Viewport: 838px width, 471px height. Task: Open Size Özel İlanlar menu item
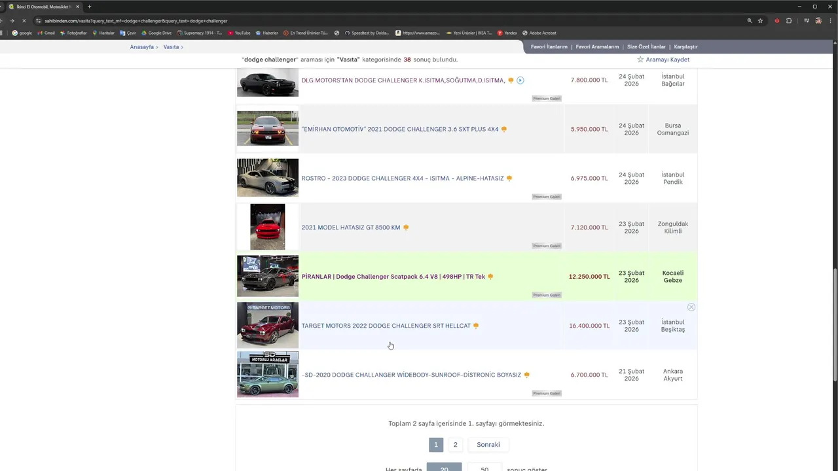(646, 47)
